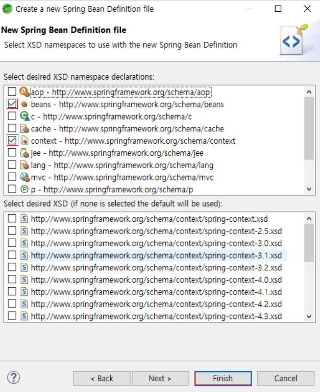Go back with the Back button
The width and height of the screenshot is (320, 392).
pyautogui.click(x=102, y=379)
